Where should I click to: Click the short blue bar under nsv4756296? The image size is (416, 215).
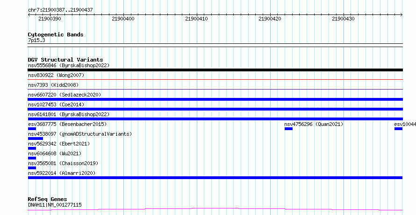289,129
